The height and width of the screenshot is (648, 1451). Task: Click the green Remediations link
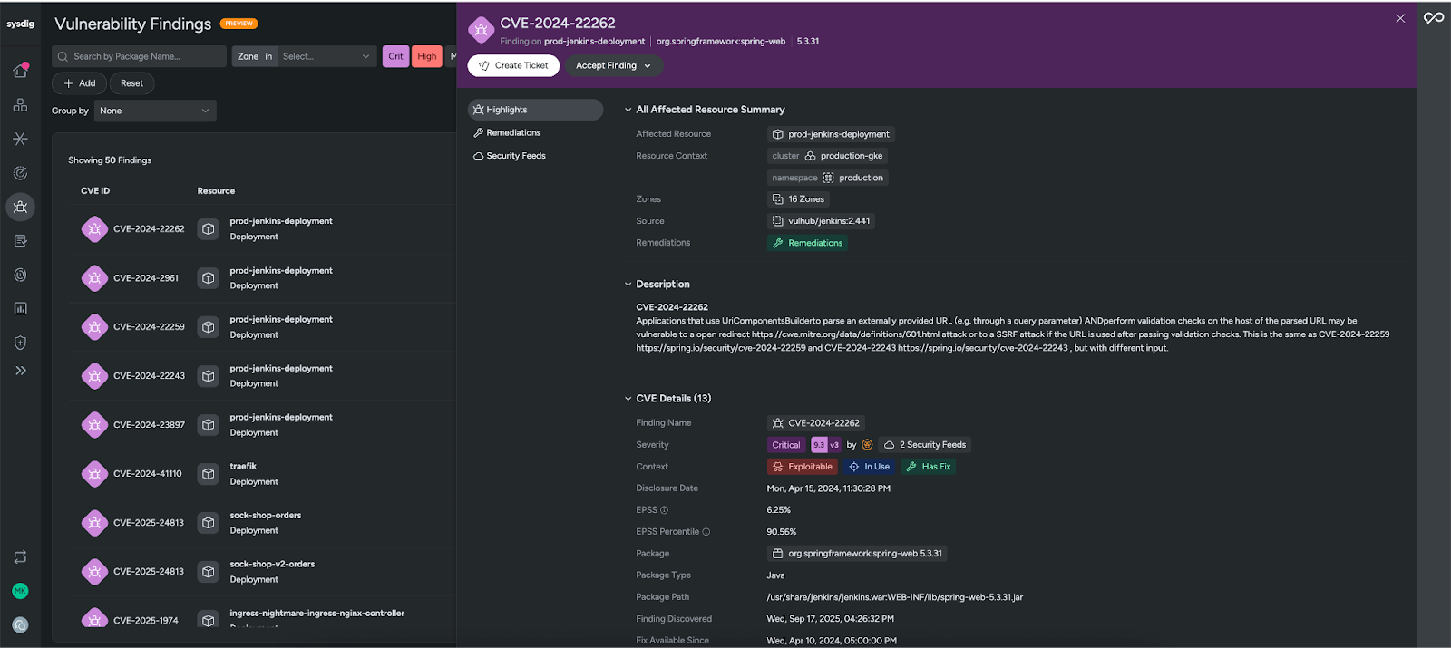pyautogui.click(x=807, y=243)
